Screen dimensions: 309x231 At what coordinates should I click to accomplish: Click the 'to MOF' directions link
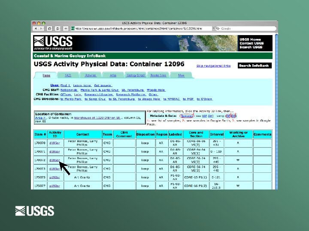(188, 99)
